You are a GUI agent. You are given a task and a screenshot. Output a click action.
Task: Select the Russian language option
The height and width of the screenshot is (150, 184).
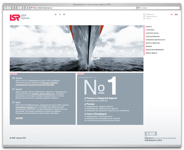tap(172, 14)
